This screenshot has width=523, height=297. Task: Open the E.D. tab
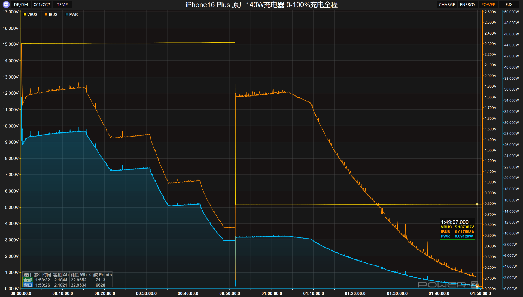coord(509,5)
